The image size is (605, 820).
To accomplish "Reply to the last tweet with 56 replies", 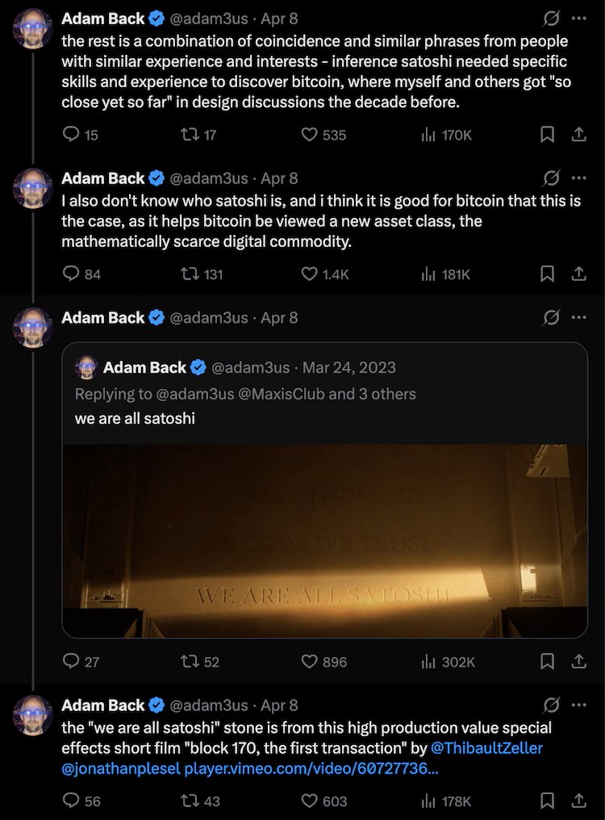I will click(71, 801).
